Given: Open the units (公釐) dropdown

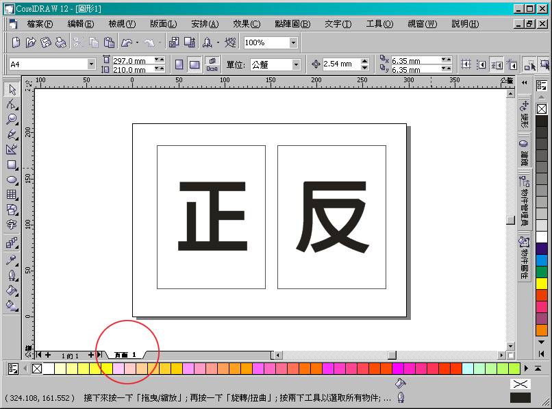Looking at the screenshot, I should (x=296, y=64).
